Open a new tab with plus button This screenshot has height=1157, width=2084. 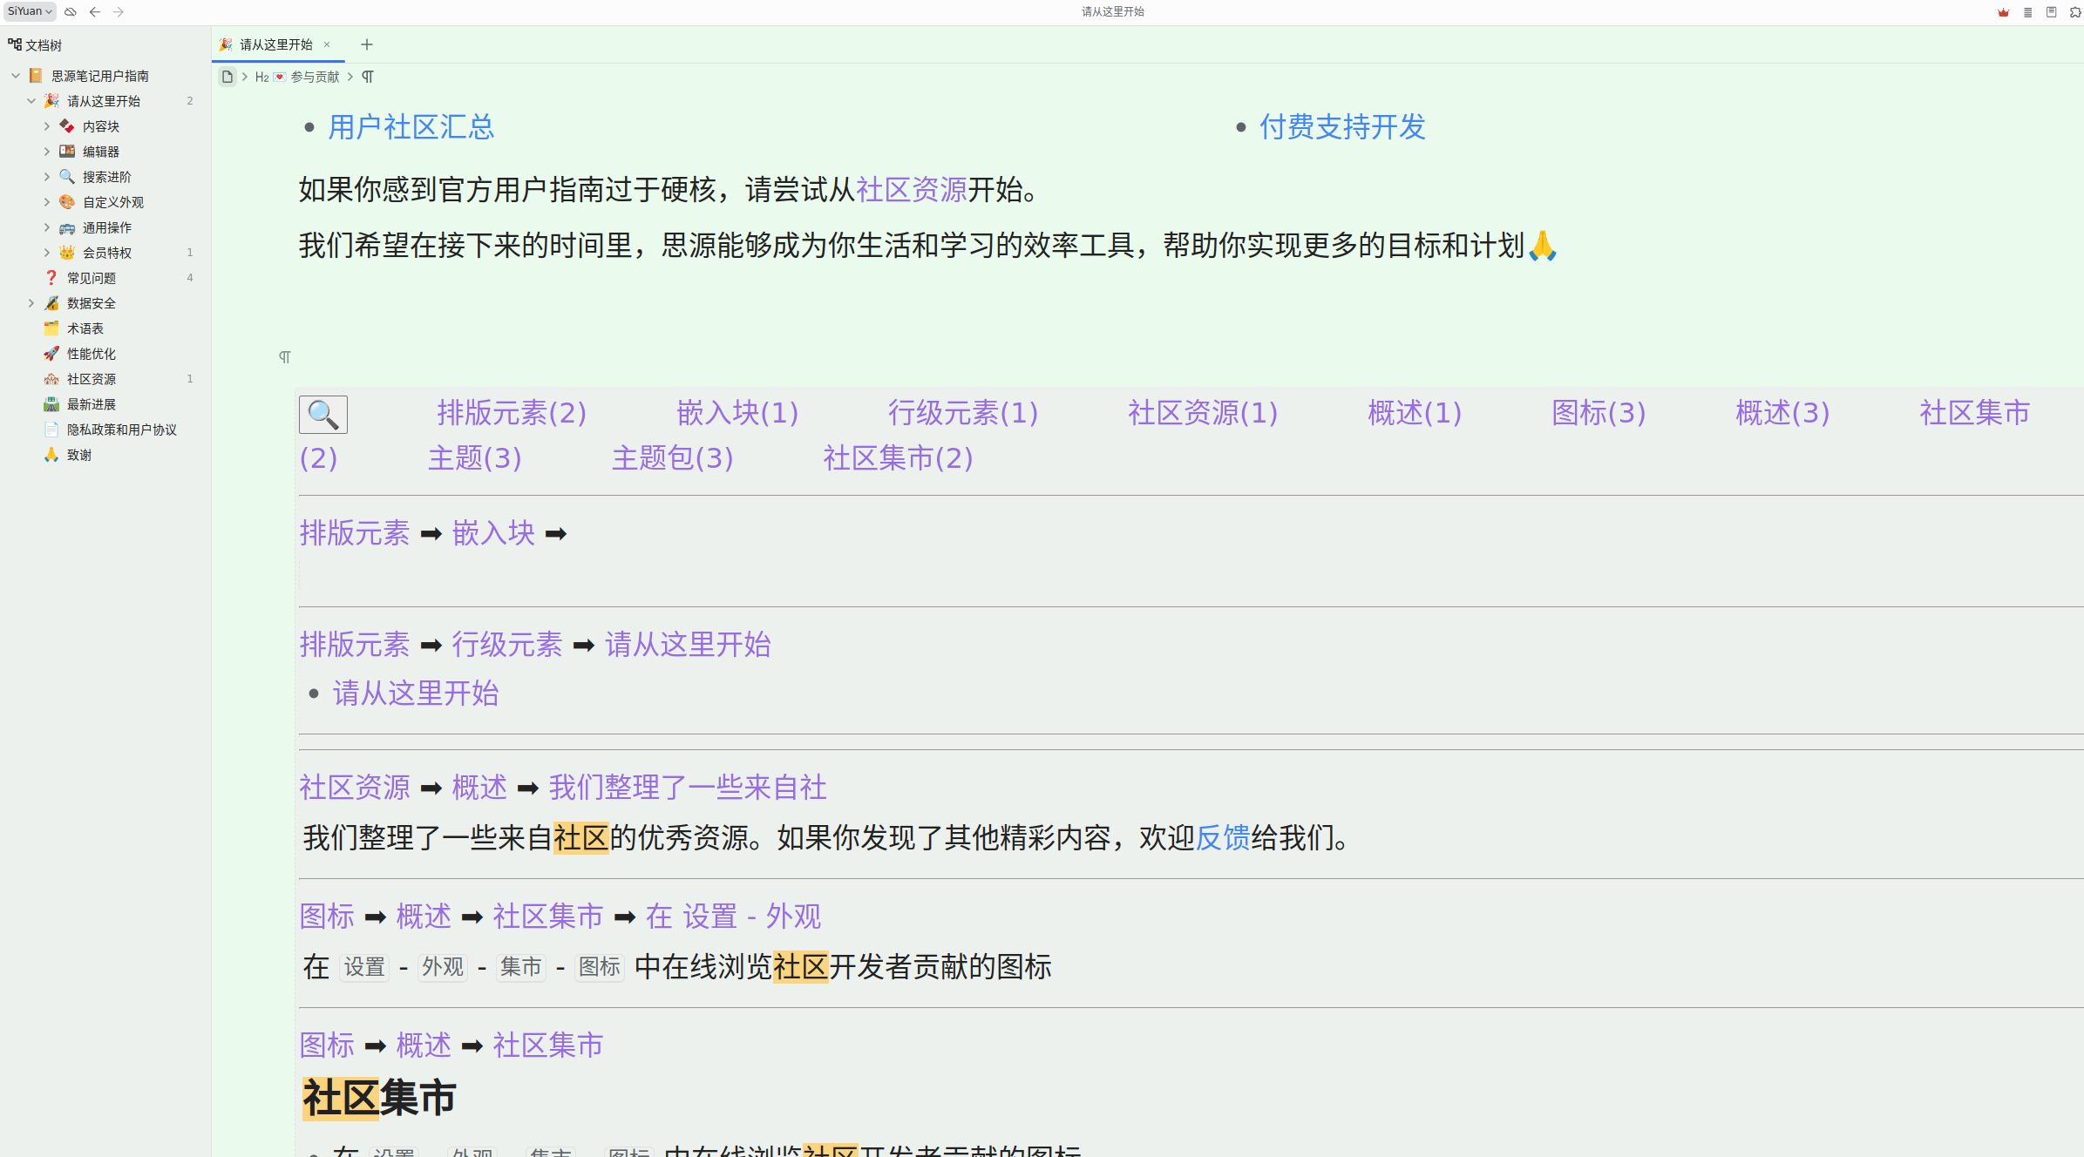pyautogui.click(x=367, y=44)
